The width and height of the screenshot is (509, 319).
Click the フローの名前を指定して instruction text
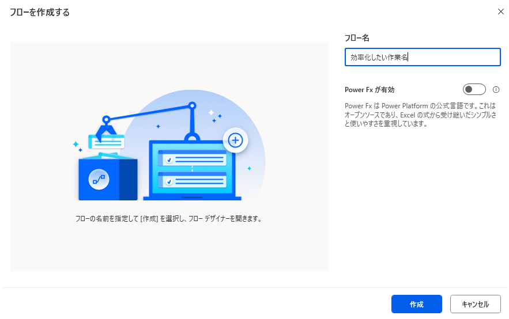point(168,219)
